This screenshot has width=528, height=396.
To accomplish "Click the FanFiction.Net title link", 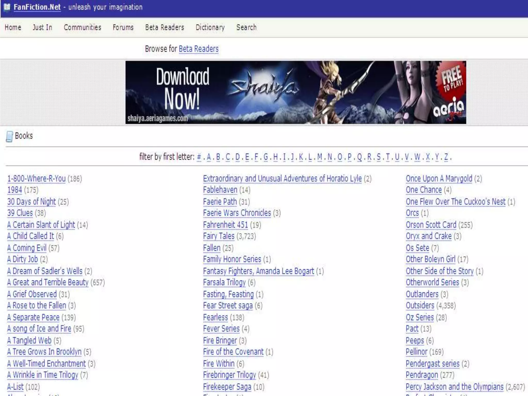I will [x=37, y=7].
